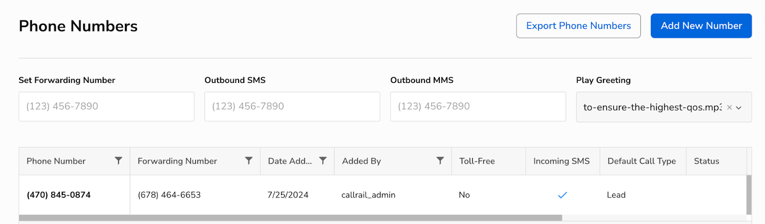Screen dimensions: 765x224
Task: Clear the selected Play Greeting file
Action: click(x=729, y=108)
